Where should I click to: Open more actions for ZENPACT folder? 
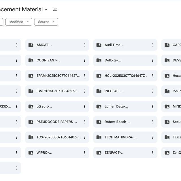153,153
